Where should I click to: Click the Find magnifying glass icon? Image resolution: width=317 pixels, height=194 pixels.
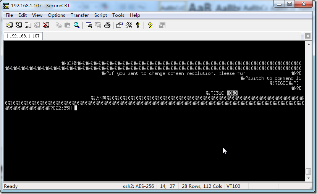pos(76,25)
